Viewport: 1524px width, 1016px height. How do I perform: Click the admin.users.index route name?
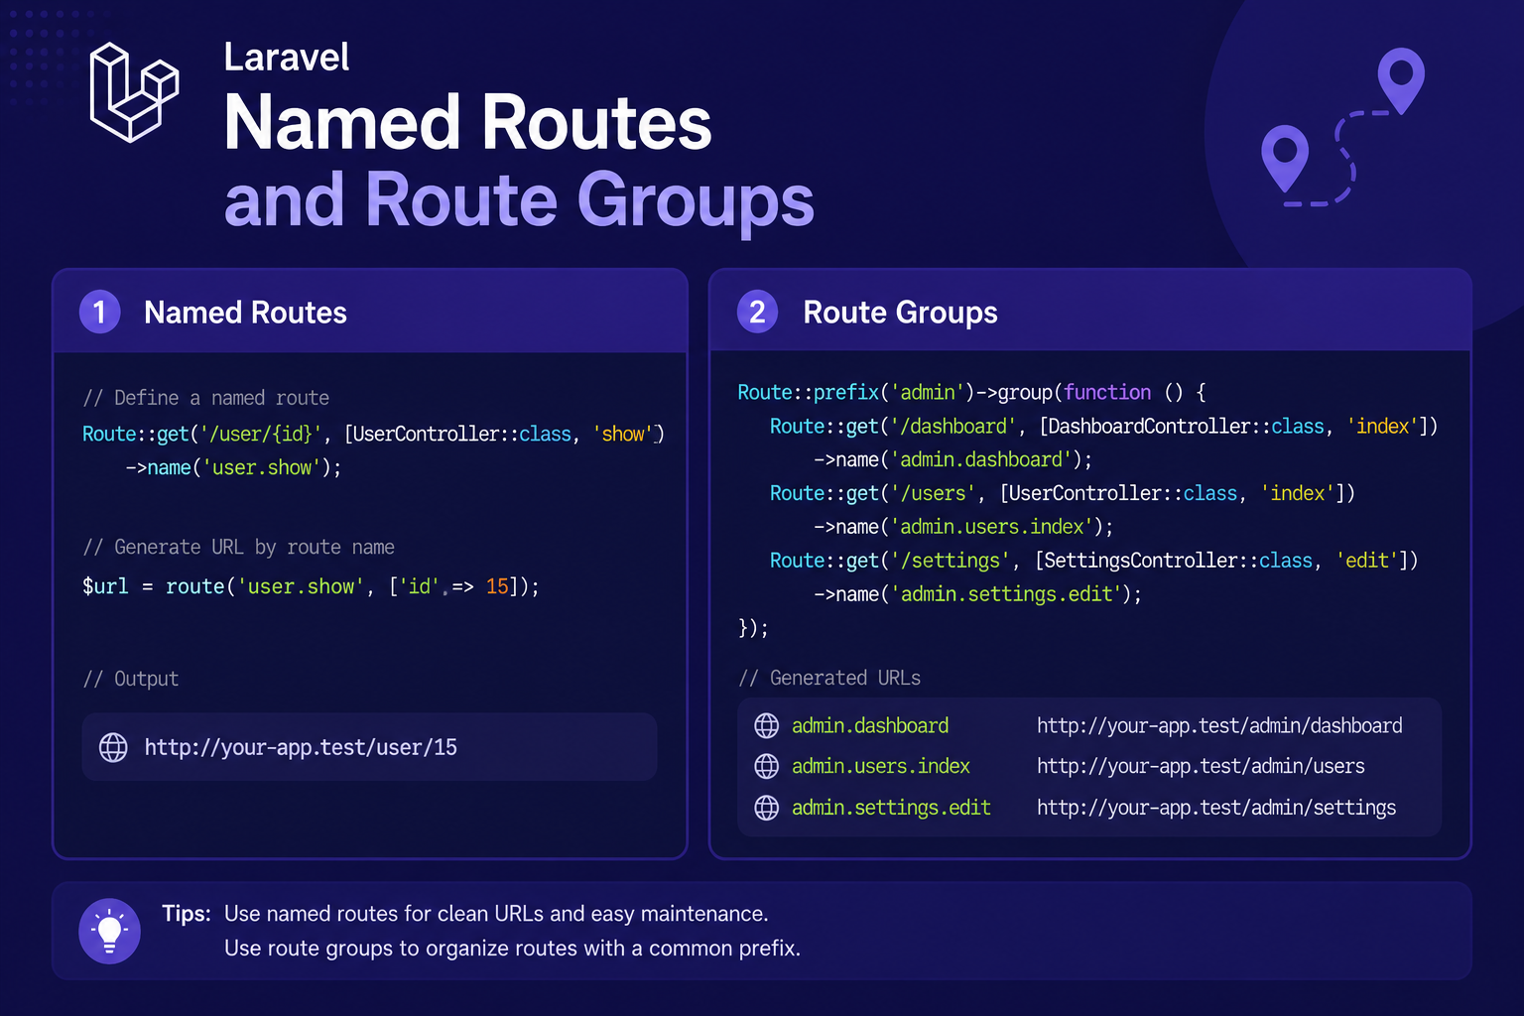pyautogui.click(x=881, y=766)
